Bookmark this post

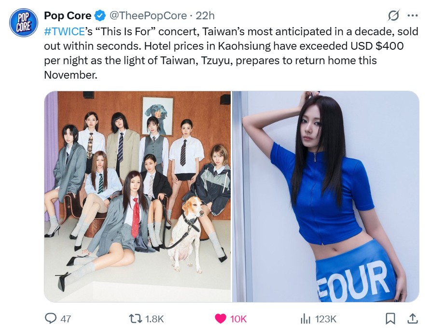(x=390, y=318)
